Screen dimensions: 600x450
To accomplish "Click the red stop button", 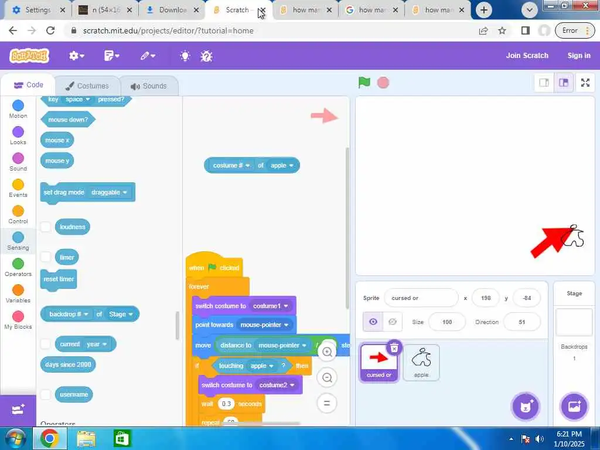I will click(383, 83).
